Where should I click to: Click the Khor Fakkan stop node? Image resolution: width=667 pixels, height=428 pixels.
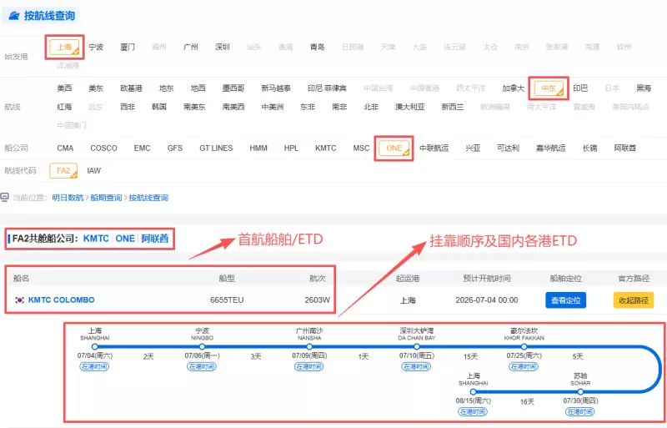pyautogui.click(x=524, y=347)
